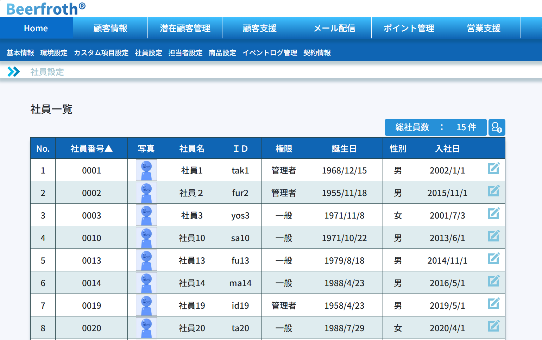Switch to メール配信 tab

pyautogui.click(x=334, y=28)
